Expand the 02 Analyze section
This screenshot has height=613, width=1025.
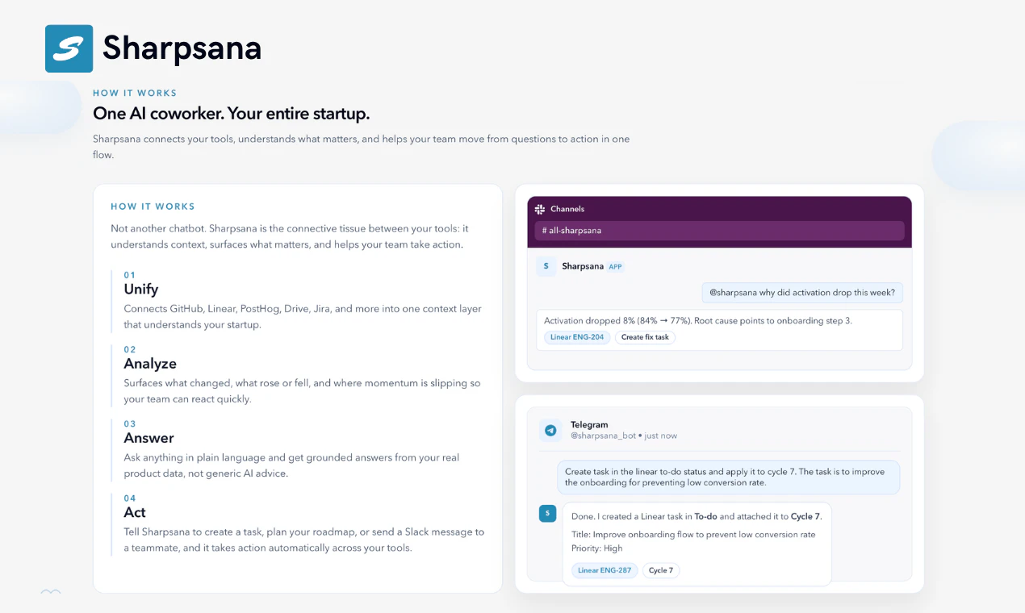150,363
